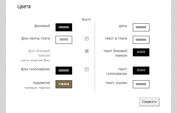Click the текст ссылки color field

[141, 84]
